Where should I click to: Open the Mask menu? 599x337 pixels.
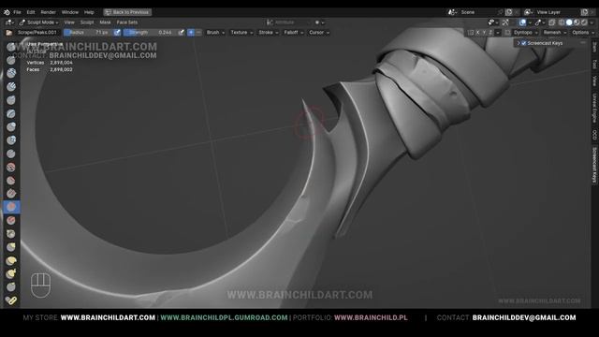105,22
